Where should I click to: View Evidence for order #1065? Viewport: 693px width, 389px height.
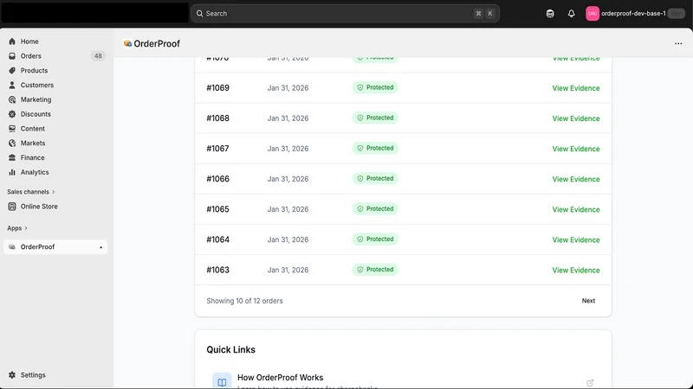(x=576, y=209)
